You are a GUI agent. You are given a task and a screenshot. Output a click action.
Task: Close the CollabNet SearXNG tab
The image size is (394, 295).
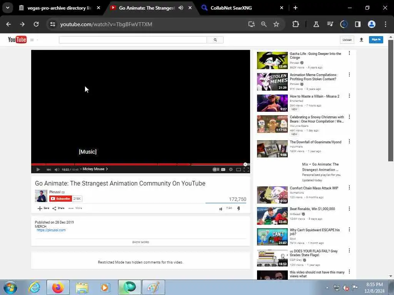click(x=282, y=8)
